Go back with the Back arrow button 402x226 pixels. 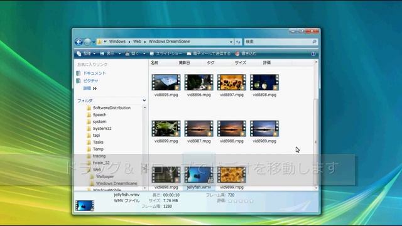(79, 42)
